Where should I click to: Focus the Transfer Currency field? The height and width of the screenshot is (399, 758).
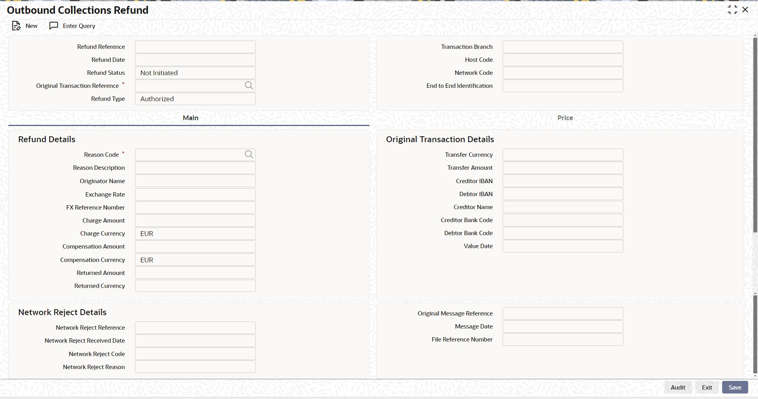563,155
